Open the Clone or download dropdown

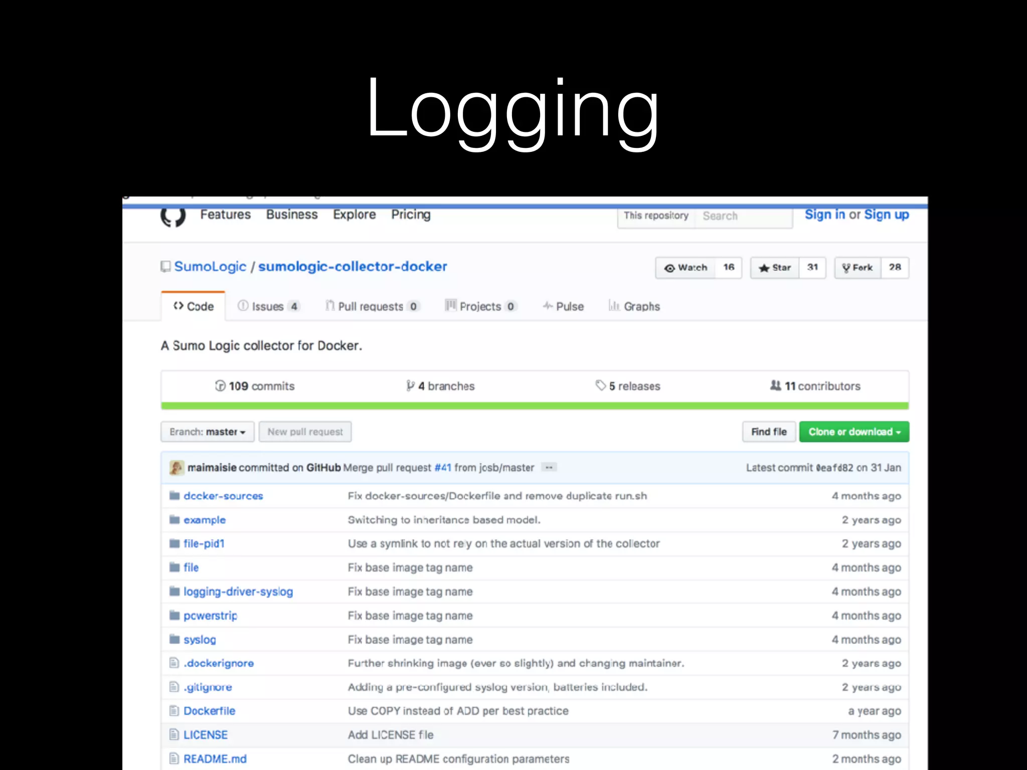click(854, 432)
